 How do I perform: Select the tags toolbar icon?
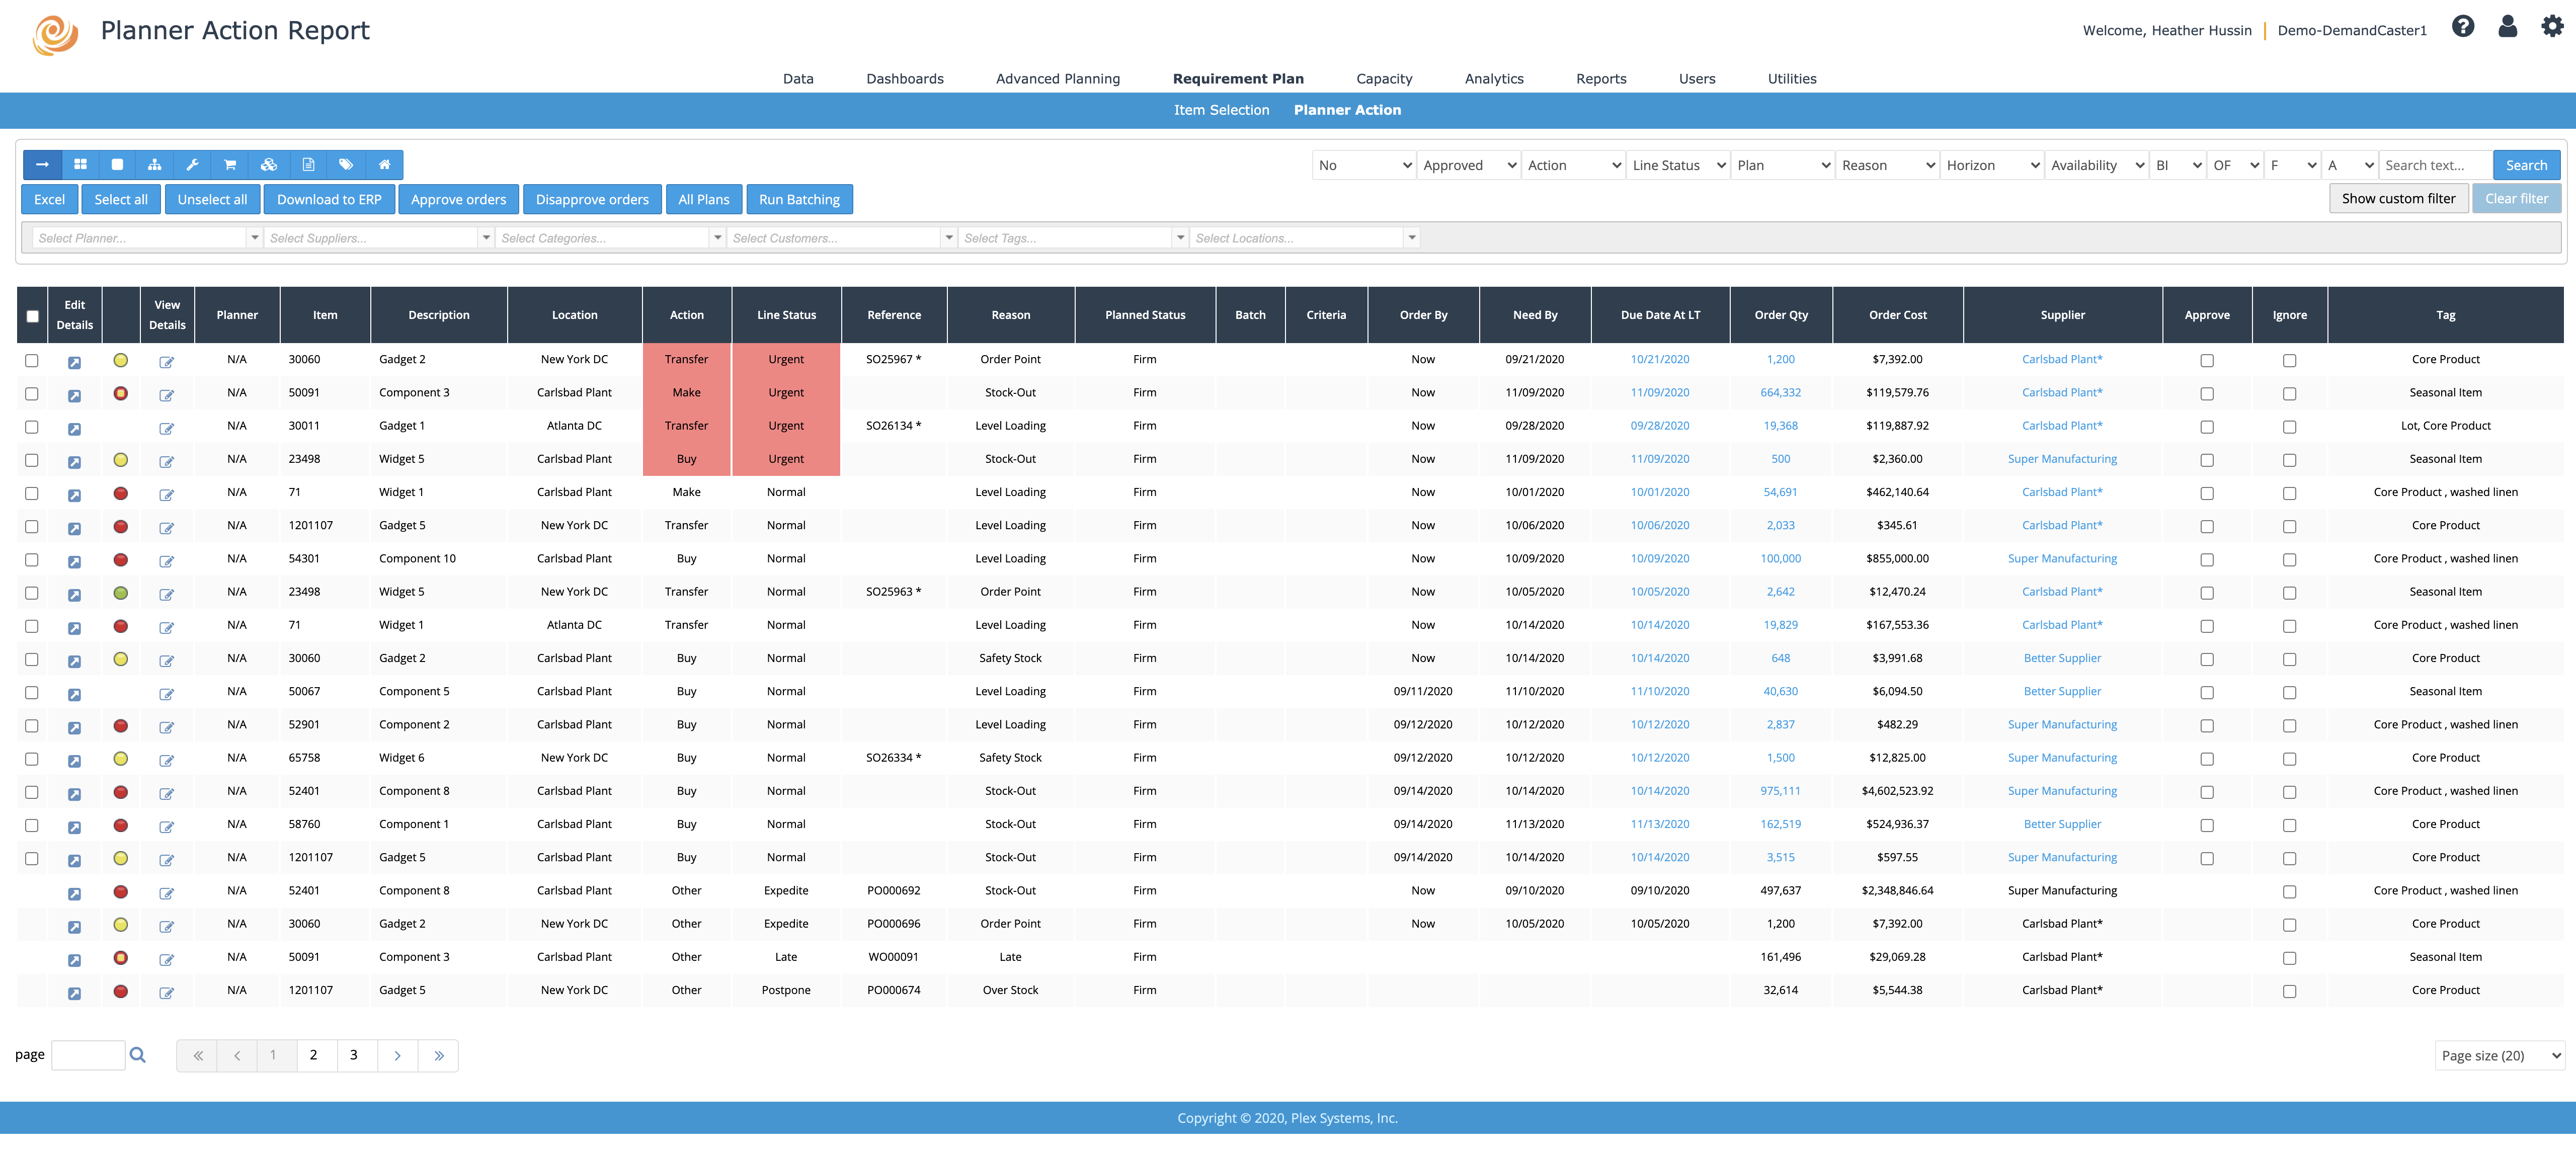[346, 164]
